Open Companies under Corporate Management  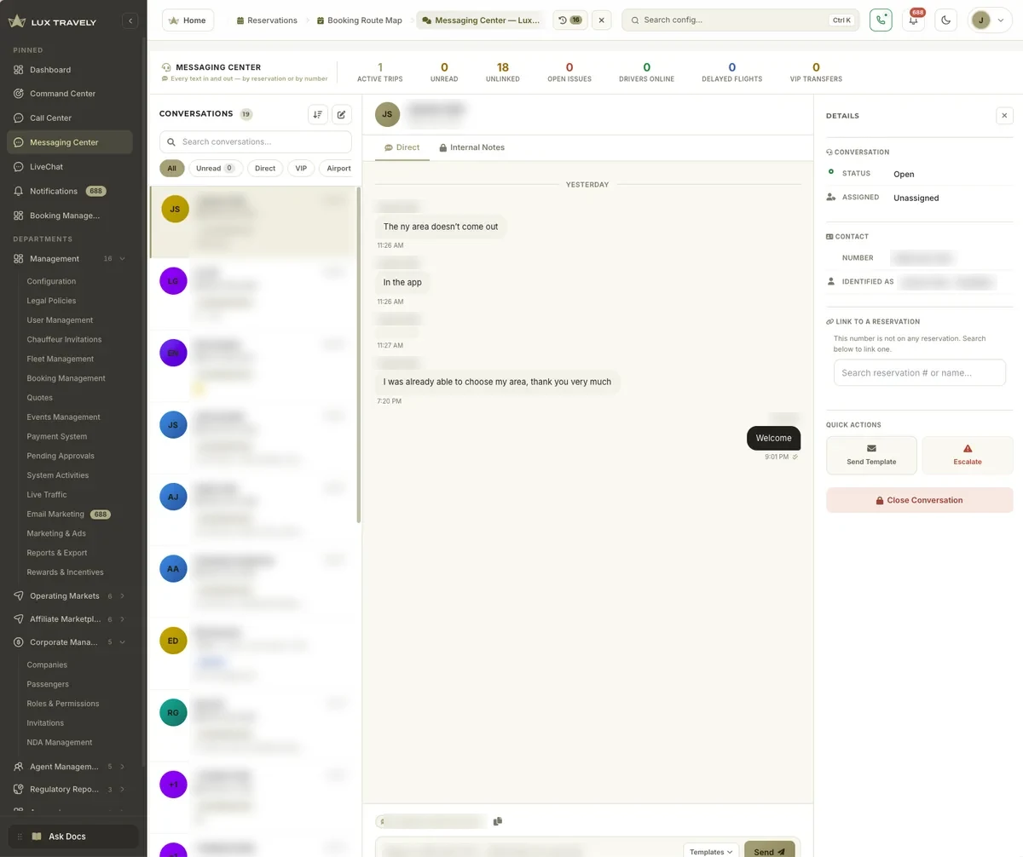click(47, 664)
